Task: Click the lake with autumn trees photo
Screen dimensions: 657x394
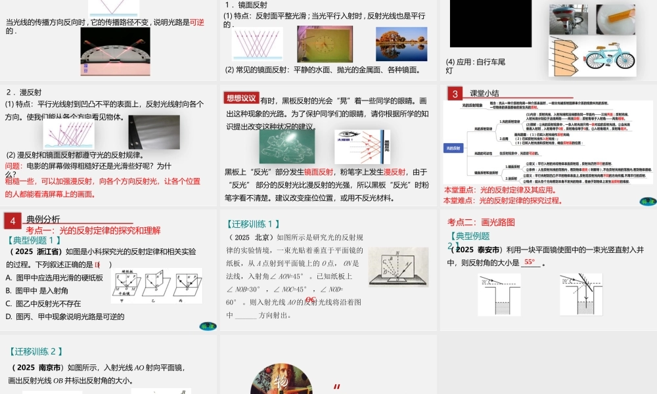Action: 401,44
